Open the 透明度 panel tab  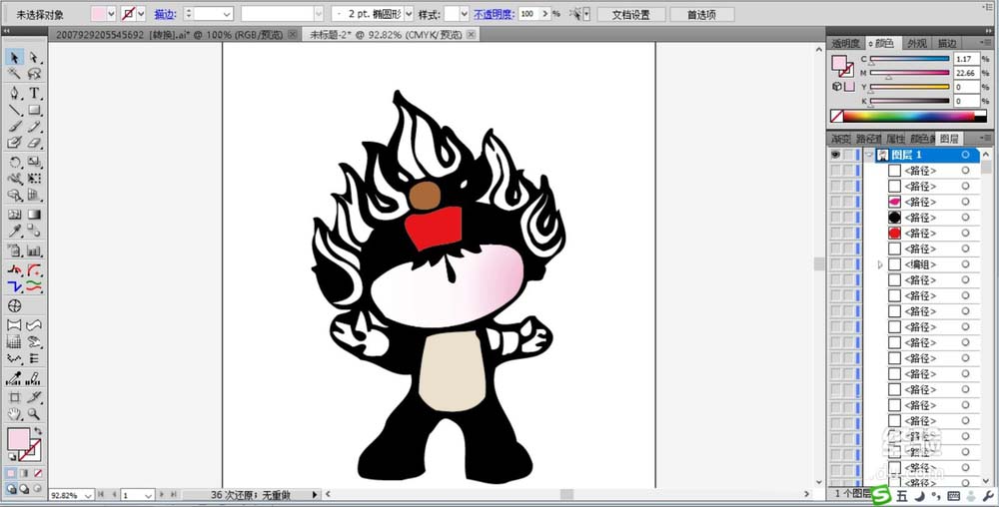coord(845,43)
